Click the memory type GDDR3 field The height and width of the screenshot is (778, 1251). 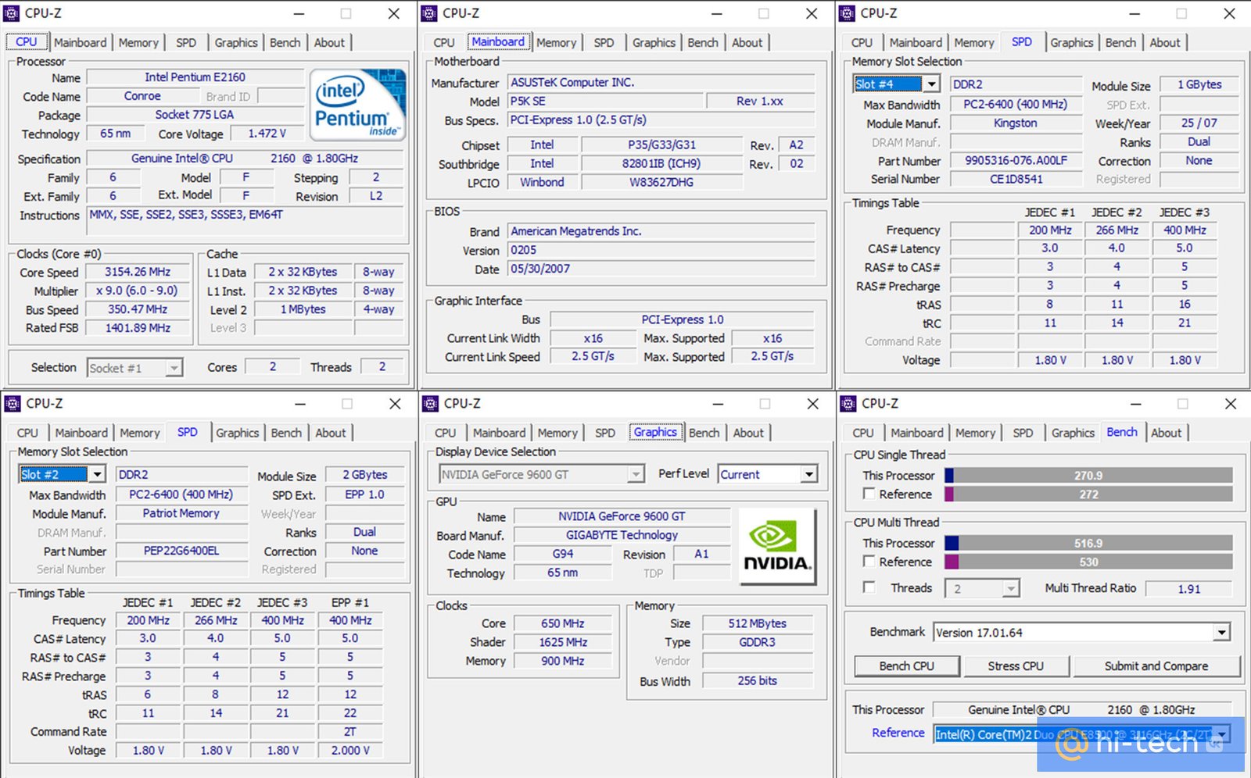758,642
